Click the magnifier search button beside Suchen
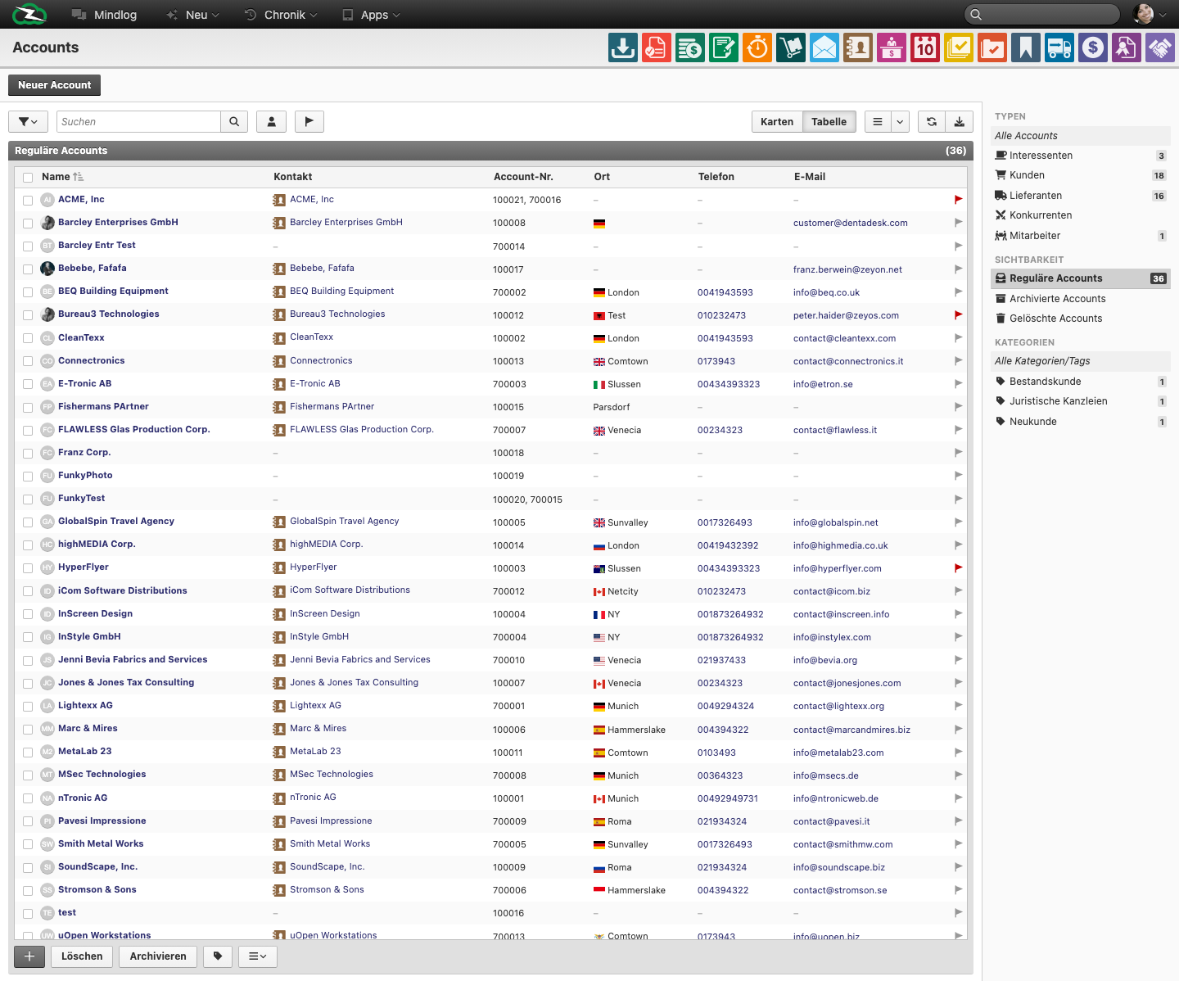1179x981 pixels. (234, 121)
